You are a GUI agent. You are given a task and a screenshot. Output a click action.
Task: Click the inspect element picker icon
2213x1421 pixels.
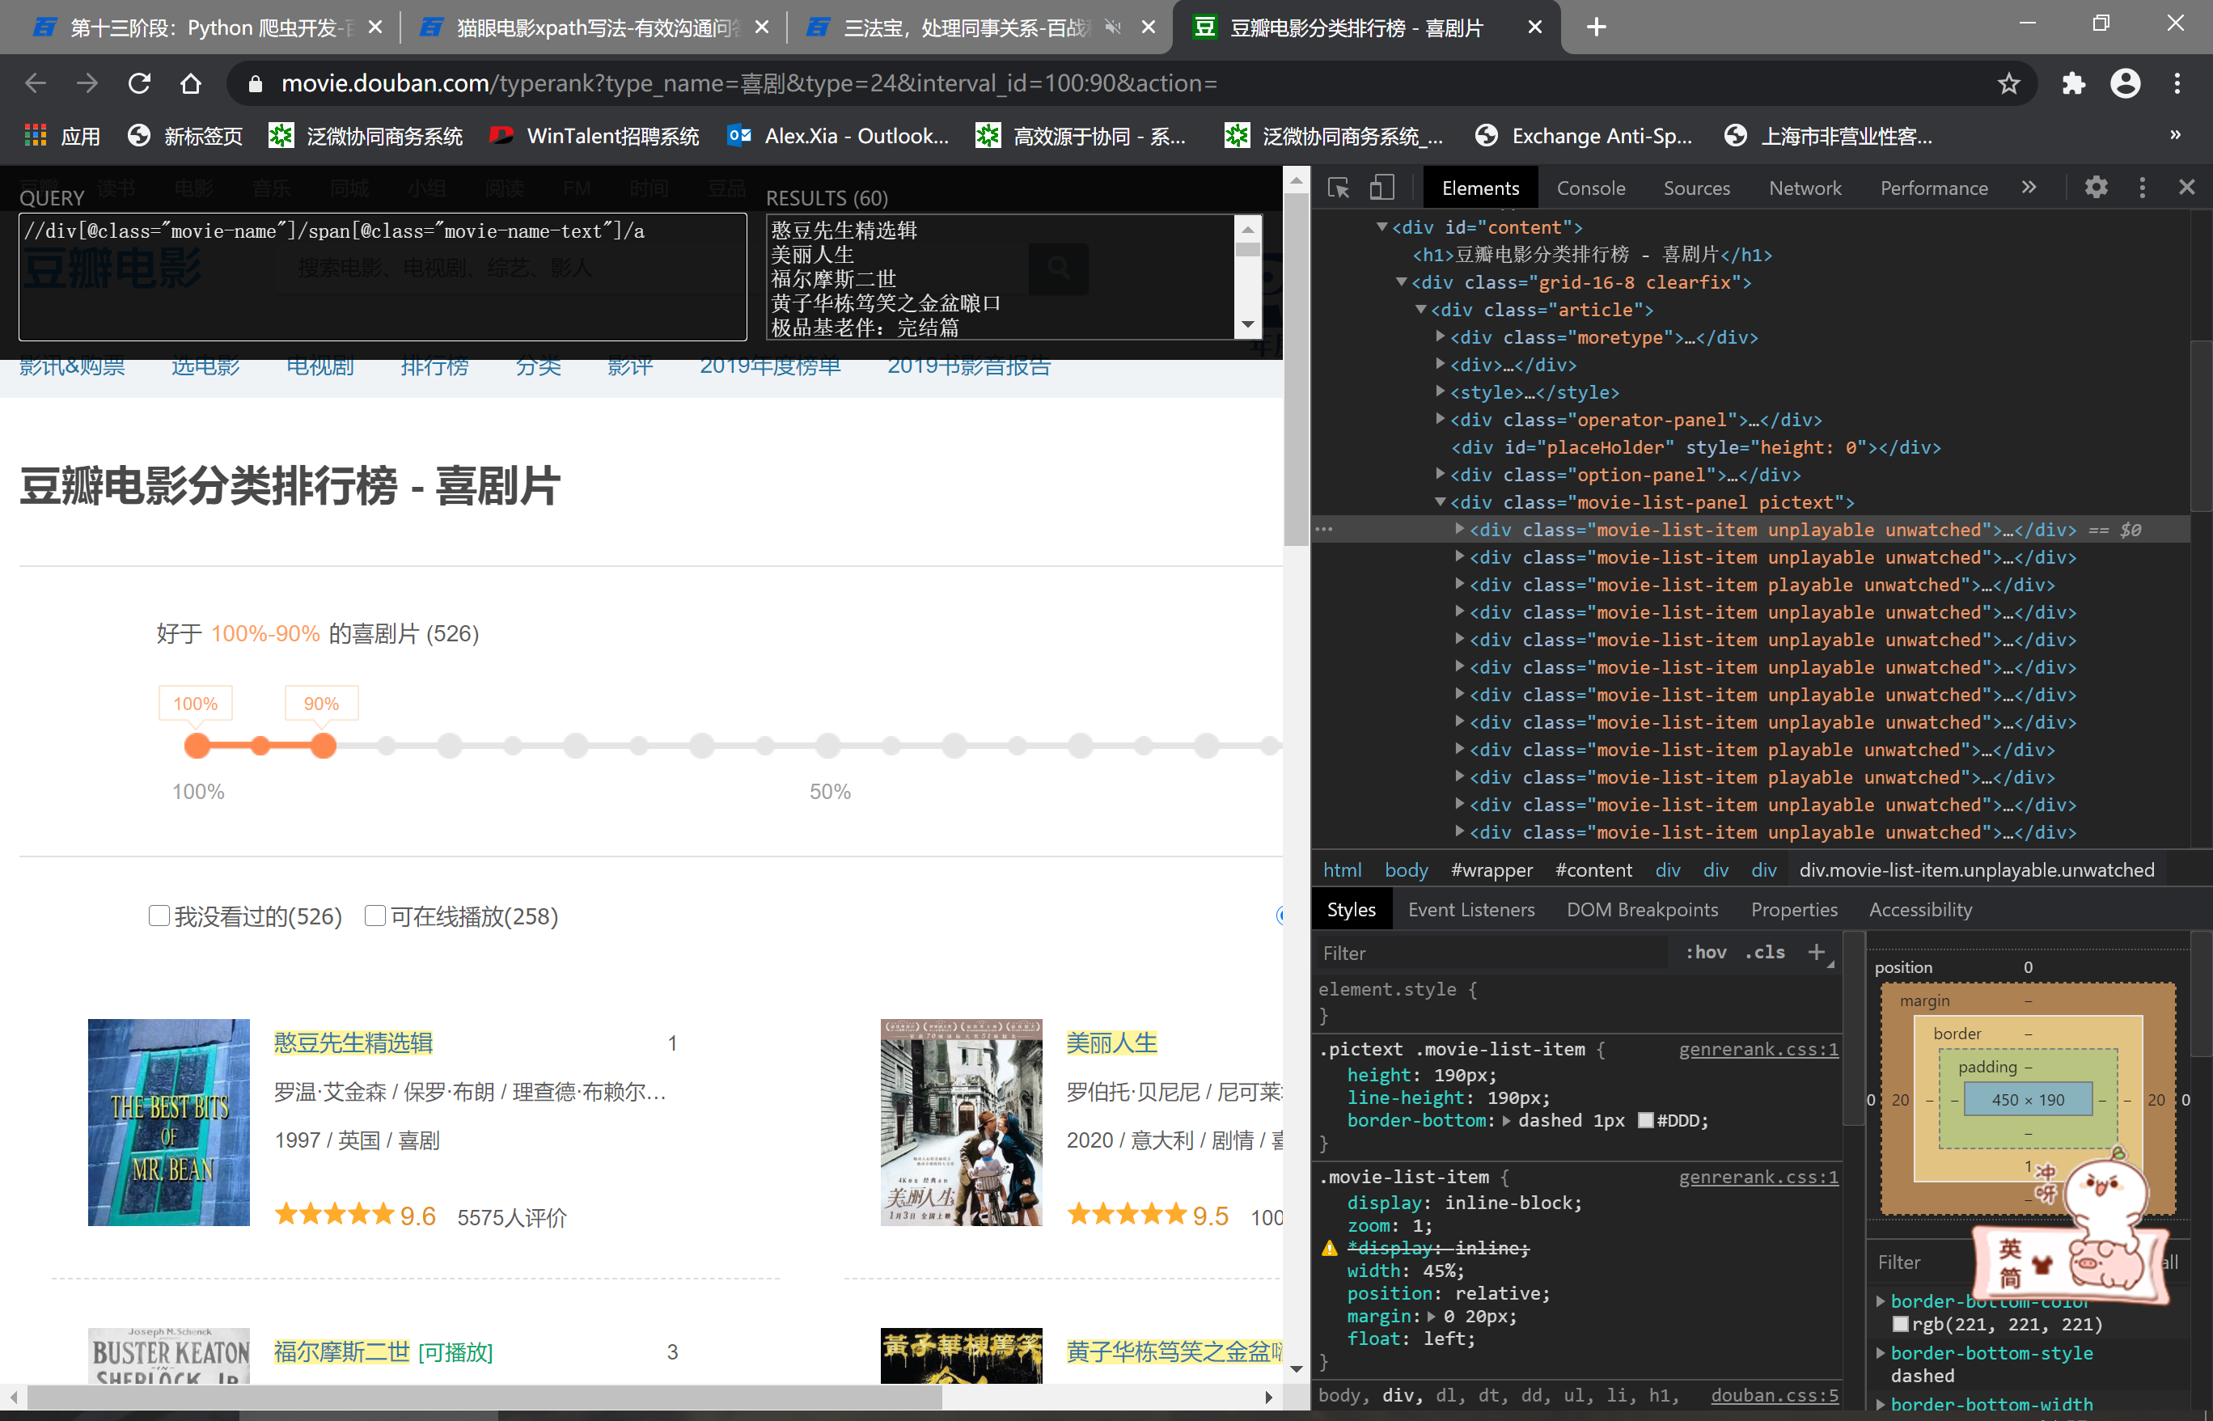(1338, 188)
